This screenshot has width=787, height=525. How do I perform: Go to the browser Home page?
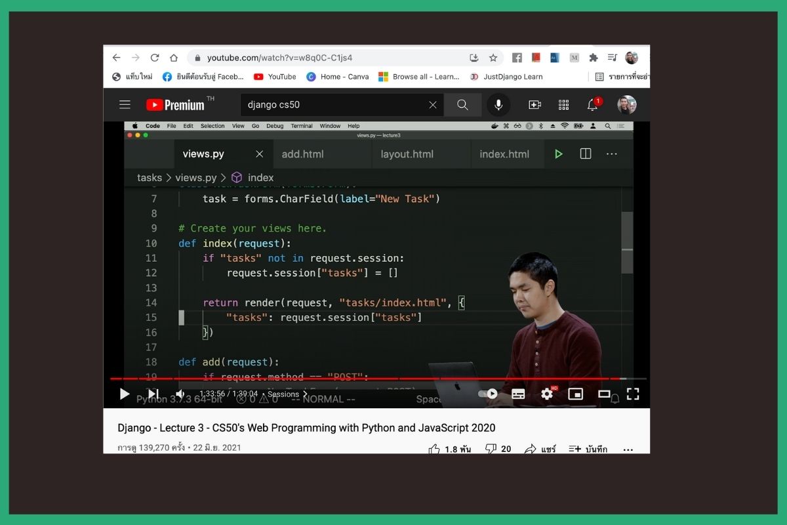[174, 58]
